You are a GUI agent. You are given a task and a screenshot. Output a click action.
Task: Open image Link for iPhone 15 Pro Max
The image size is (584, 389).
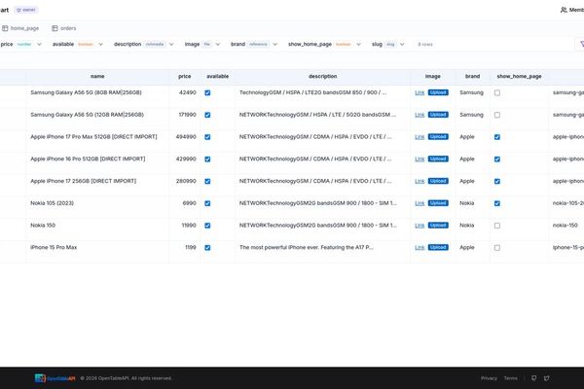click(x=420, y=248)
